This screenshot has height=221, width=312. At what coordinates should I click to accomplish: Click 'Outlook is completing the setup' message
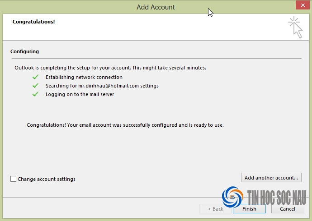pyautogui.click(x=110, y=68)
